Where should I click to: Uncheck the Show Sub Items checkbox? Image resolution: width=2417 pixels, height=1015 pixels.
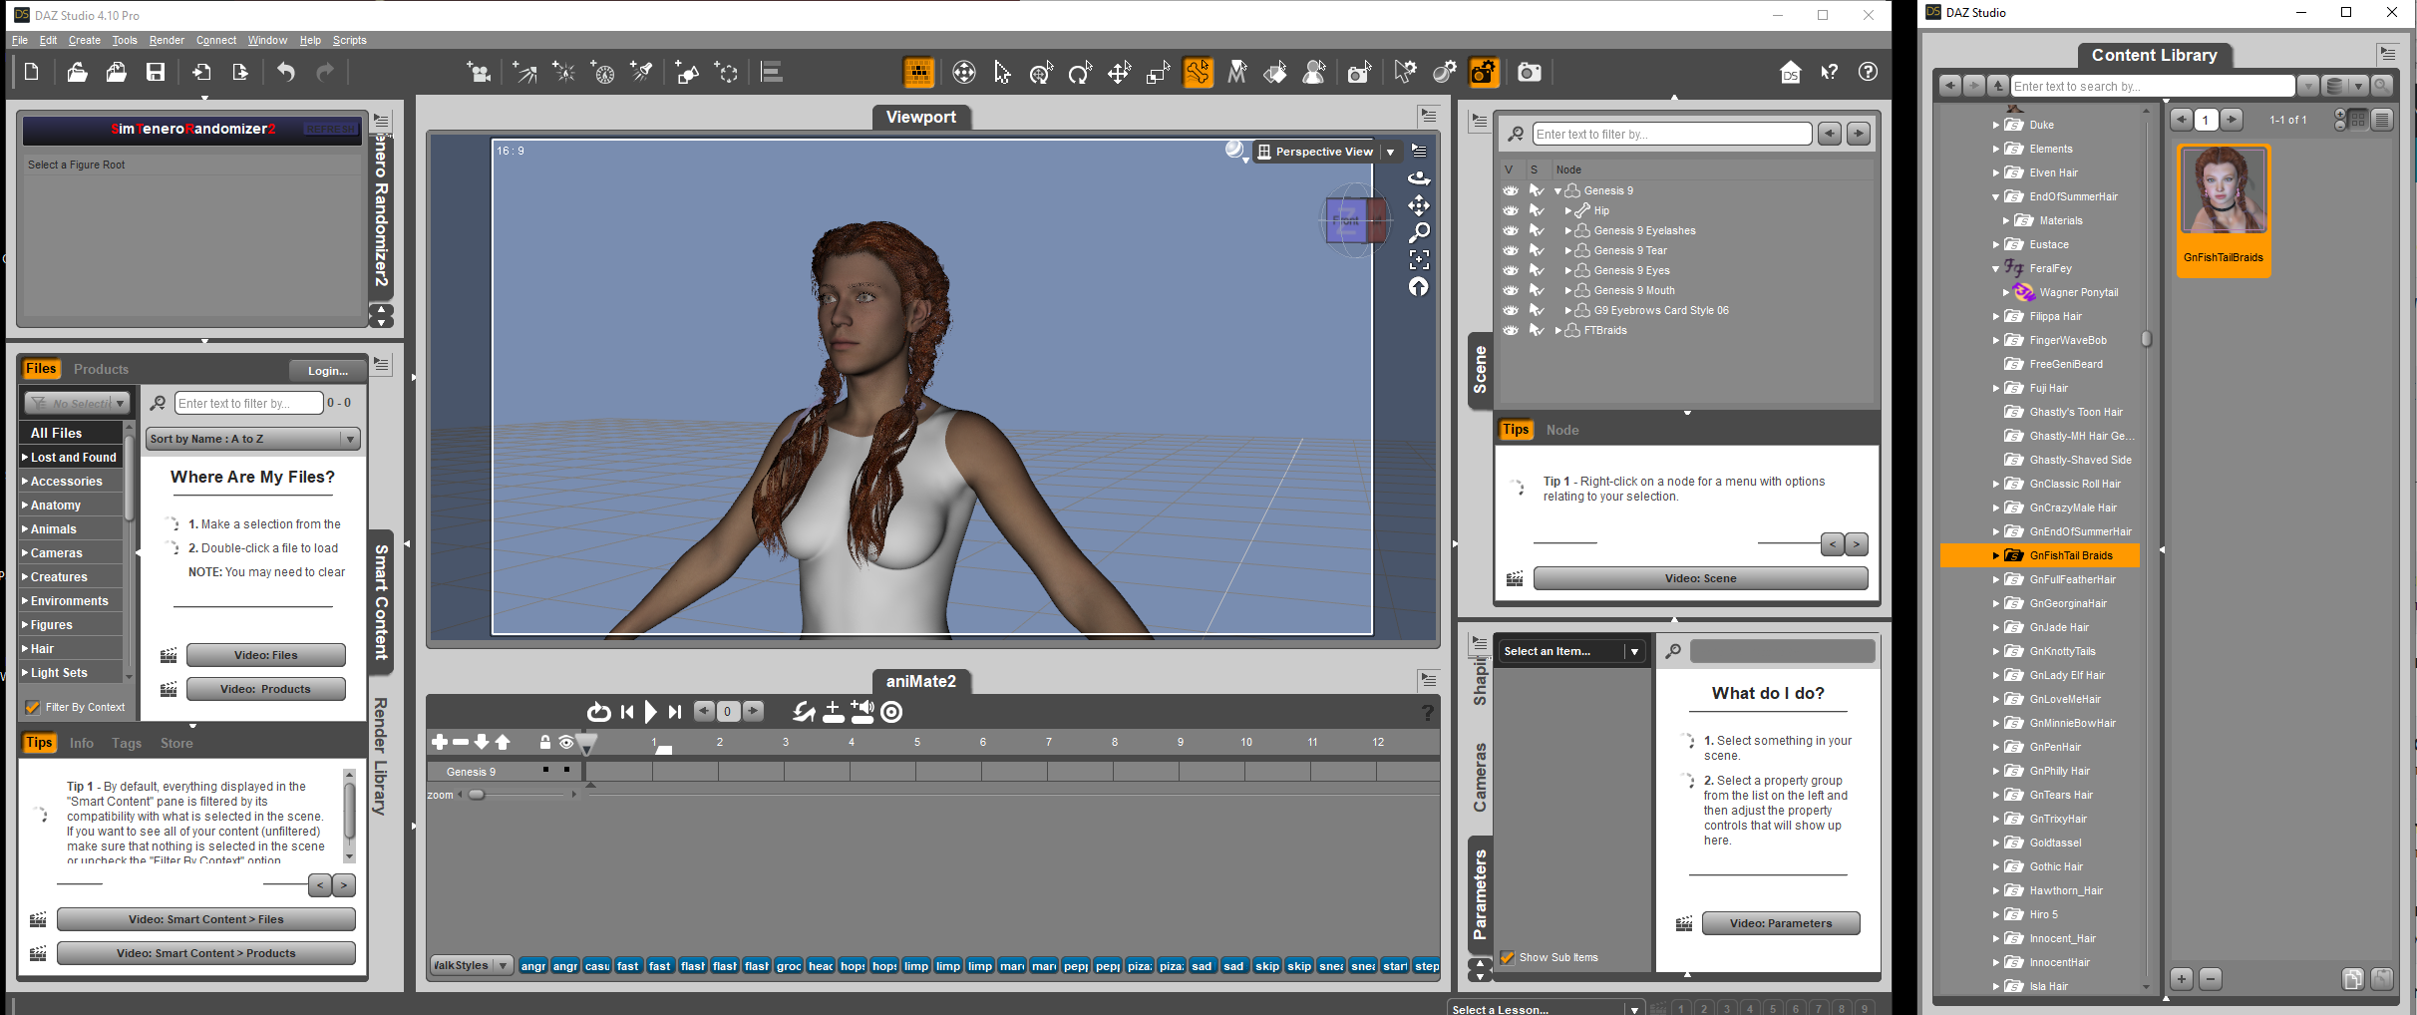(x=1508, y=957)
